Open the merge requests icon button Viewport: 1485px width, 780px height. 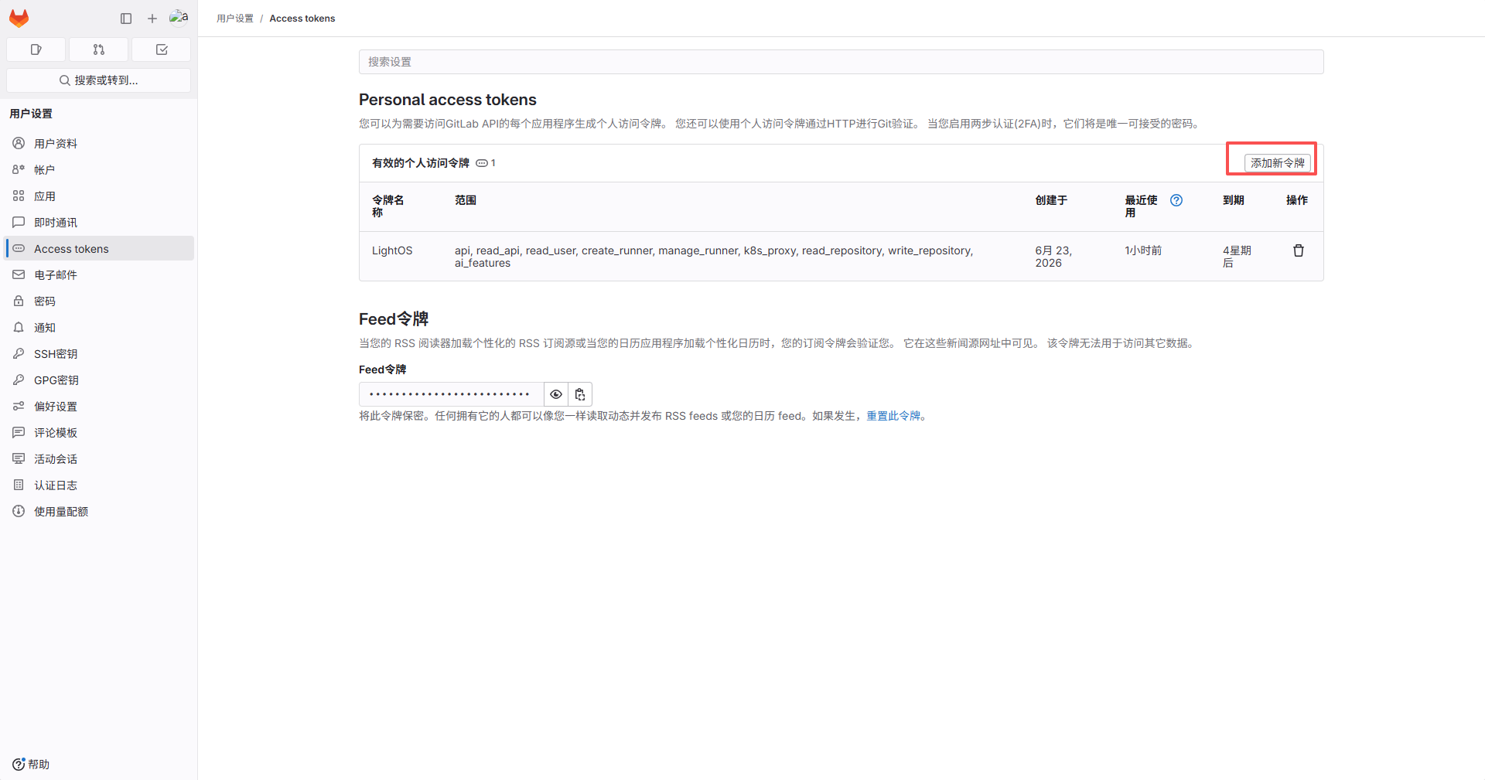[x=99, y=49]
